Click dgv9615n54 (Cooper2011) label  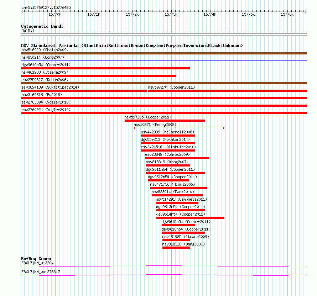click(186, 222)
